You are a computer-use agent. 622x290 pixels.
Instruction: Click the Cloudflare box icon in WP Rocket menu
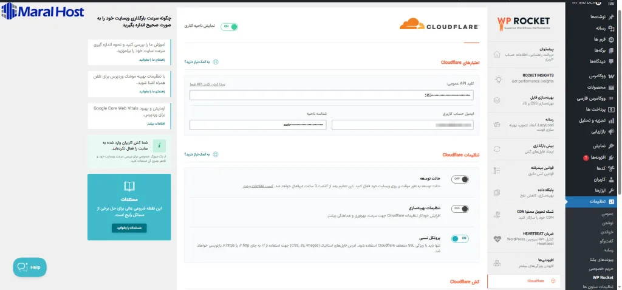[553, 281]
